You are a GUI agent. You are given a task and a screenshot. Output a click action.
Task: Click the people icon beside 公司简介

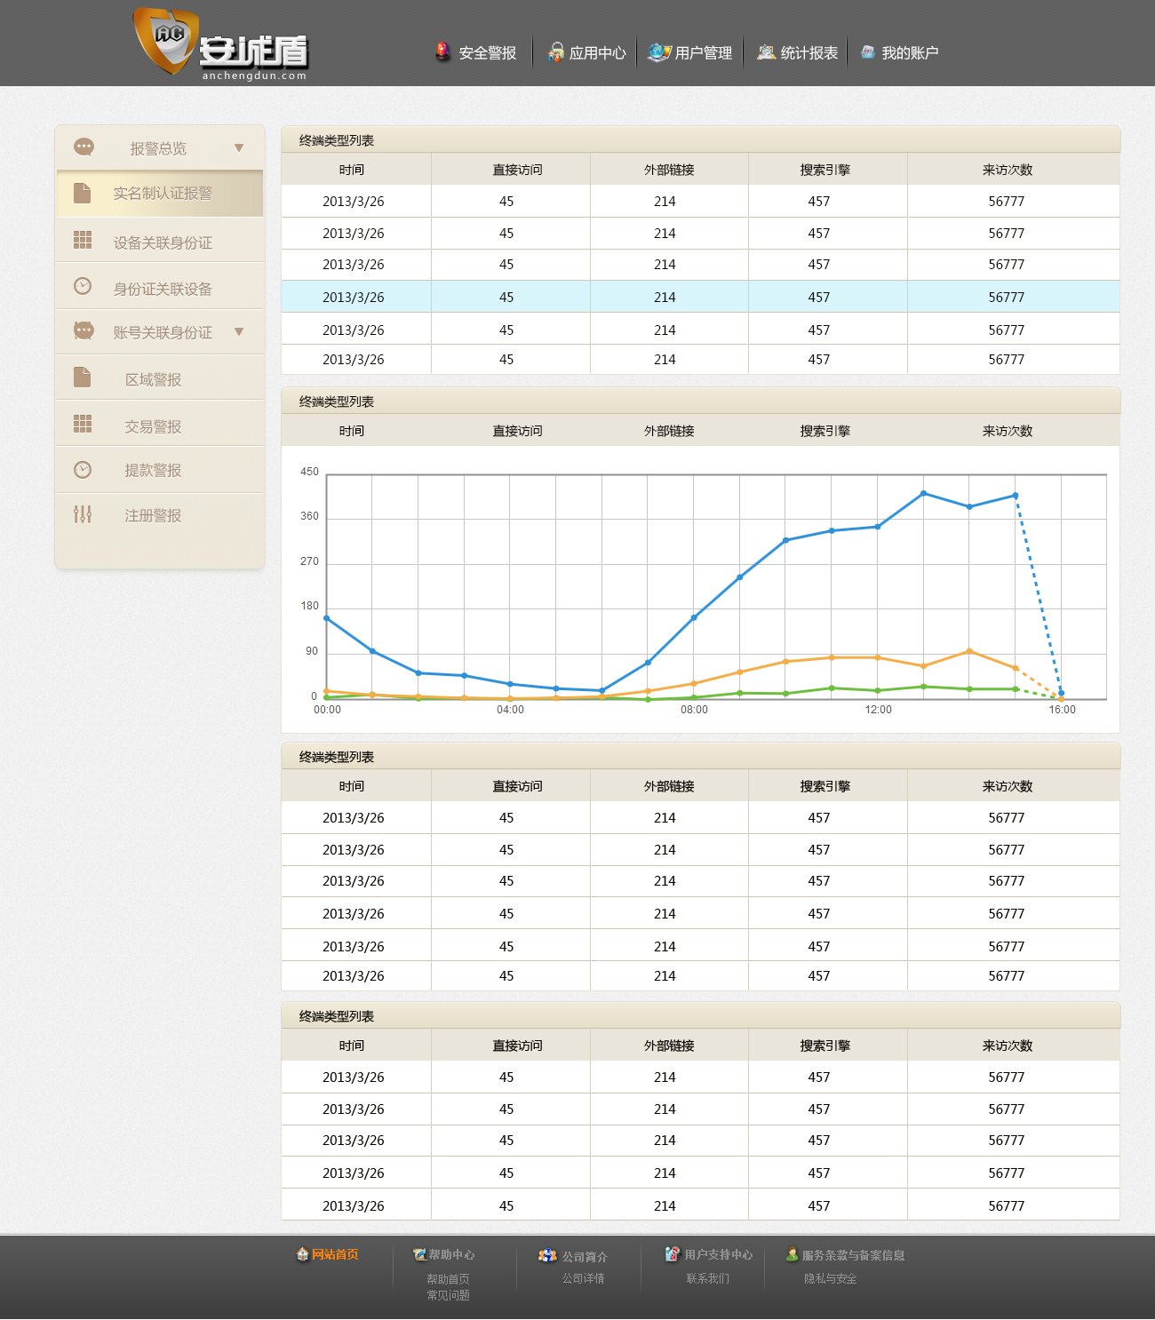point(547,1256)
